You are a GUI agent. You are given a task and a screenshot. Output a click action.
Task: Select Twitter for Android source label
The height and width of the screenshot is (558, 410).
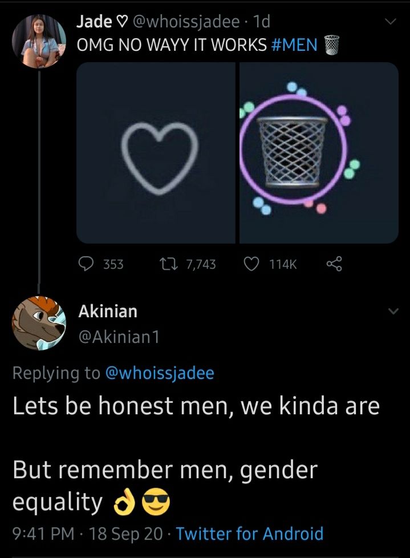(x=250, y=534)
